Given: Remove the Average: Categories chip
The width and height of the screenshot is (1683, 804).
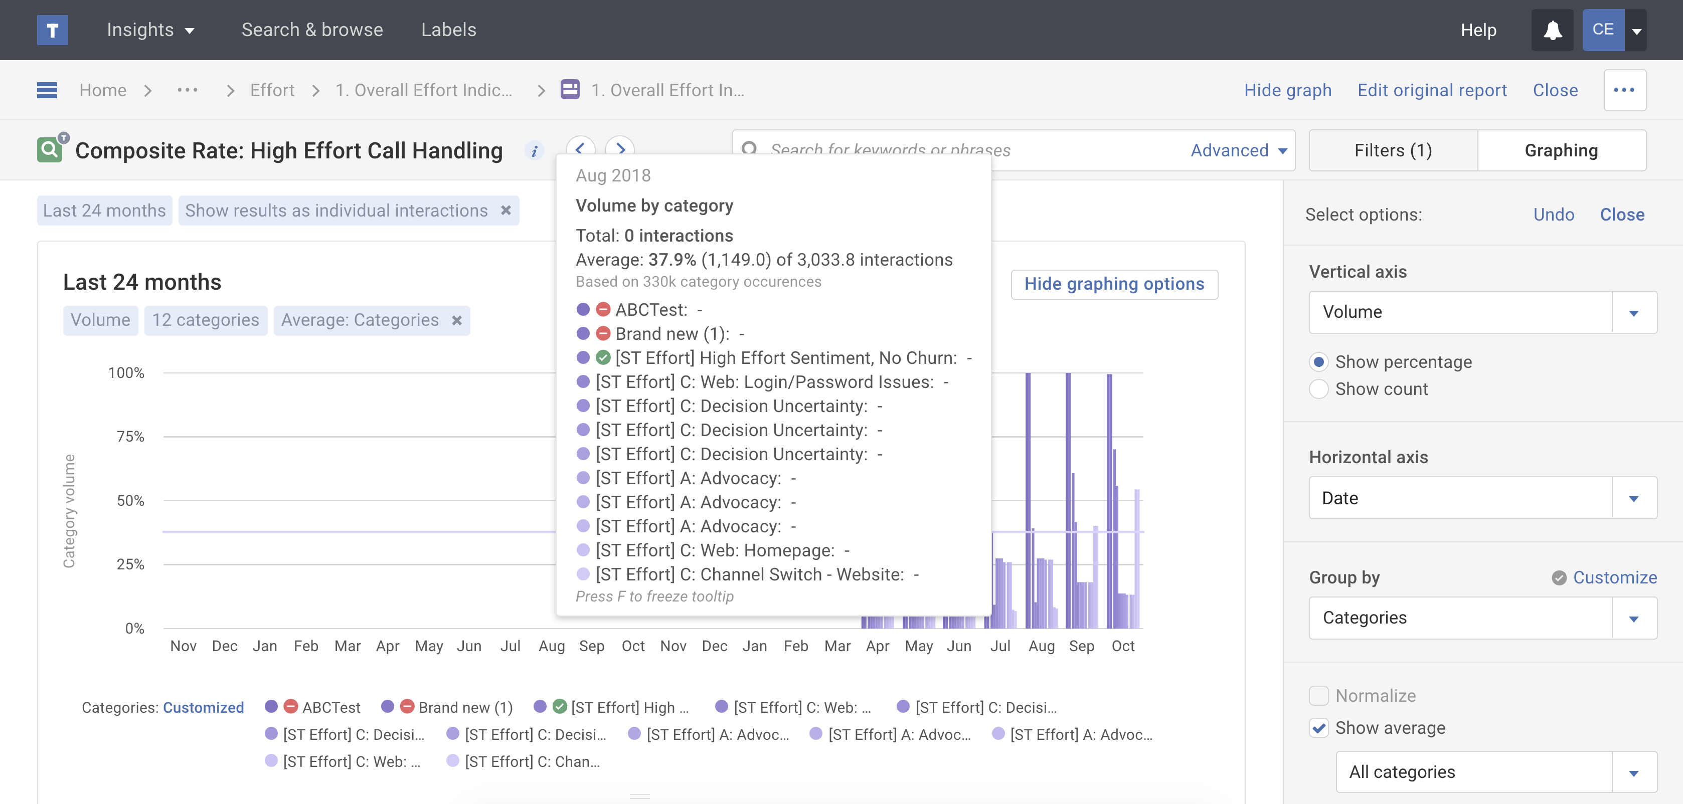Looking at the screenshot, I should pos(457,321).
